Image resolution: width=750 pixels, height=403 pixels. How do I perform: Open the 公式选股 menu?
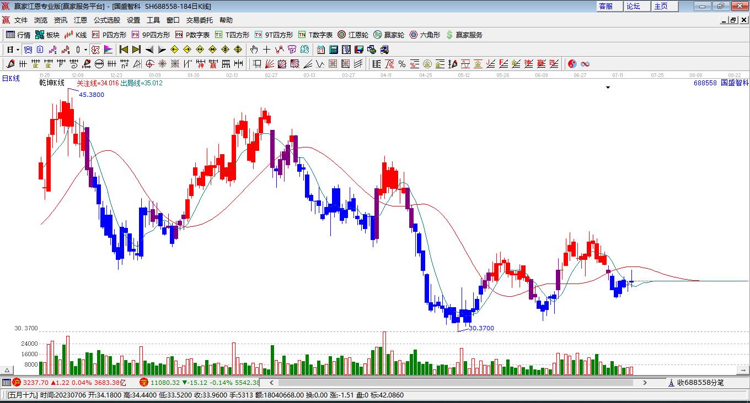tap(107, 20)
